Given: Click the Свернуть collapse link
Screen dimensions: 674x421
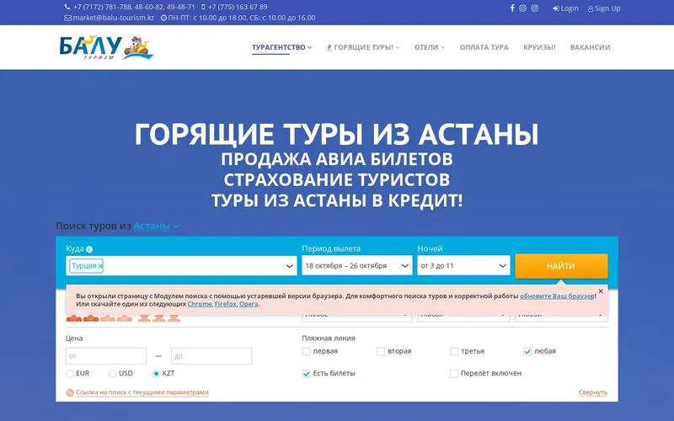Looking at the screenshot, I should (x=593, y=392).
